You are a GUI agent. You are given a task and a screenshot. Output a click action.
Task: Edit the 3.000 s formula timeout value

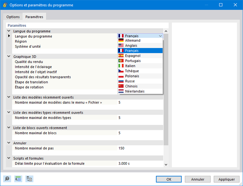[x=140, y=163]
